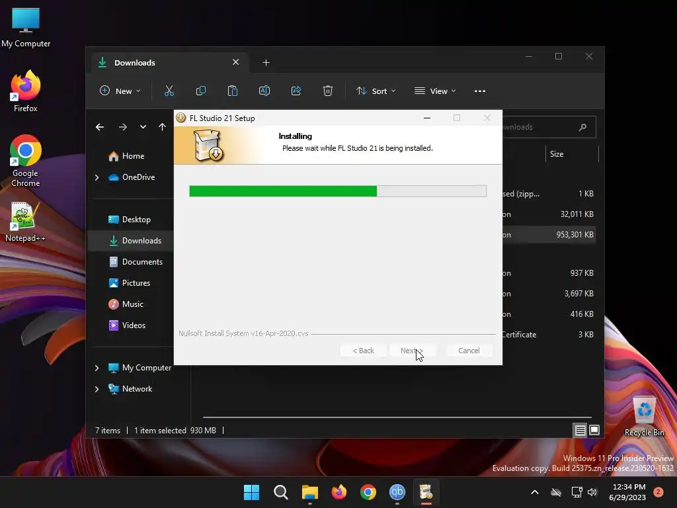Click File Explorer on taskbar
Viewport: 677px width, 508px height.
pyautogui.click(x=310, y=492)
